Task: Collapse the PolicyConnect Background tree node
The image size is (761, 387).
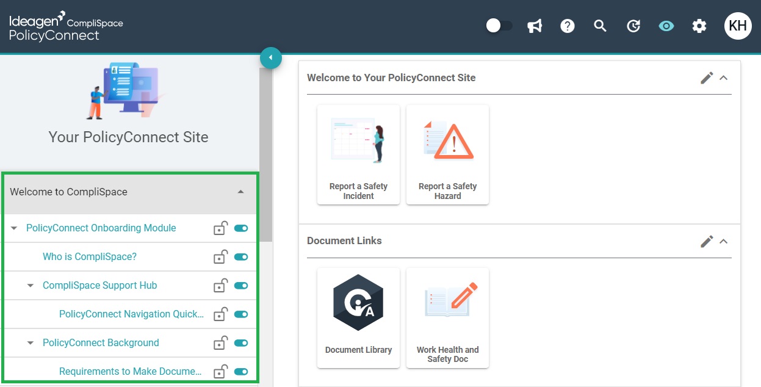Action: (31, 343)
